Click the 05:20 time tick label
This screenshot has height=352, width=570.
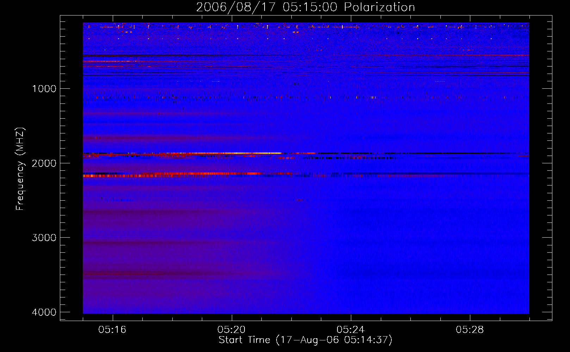click(231, 330)
